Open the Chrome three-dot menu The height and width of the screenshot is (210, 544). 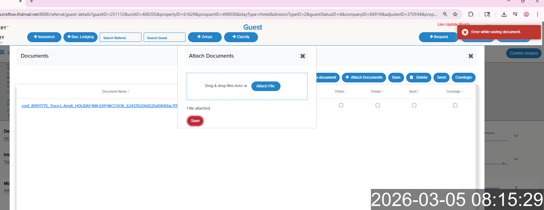point(537,14)
